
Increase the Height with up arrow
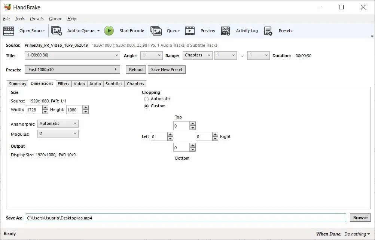coord(86,107)
